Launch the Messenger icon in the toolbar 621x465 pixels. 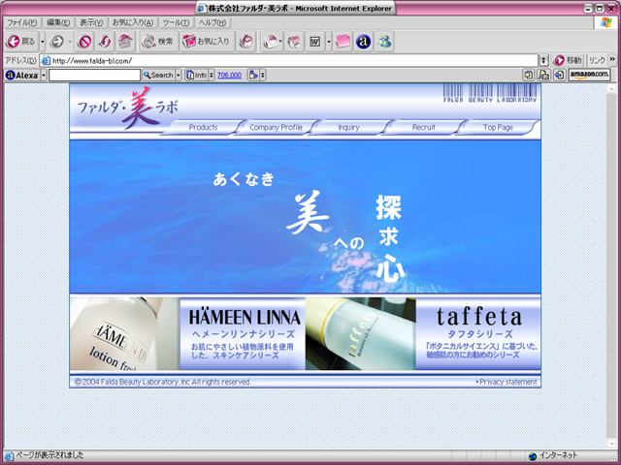[x=384, y=42]
